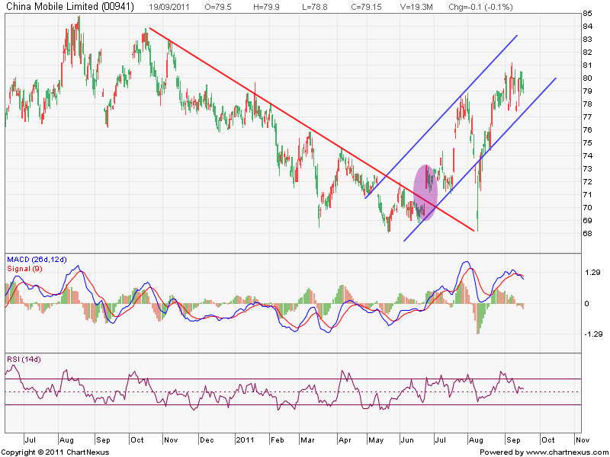Select the V=19.3M volume value

pyautogui.click(x=397, y=5)
